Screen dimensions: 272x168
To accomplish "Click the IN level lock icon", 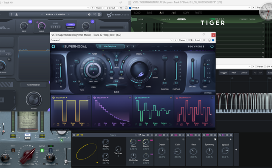I will point(56,81).
